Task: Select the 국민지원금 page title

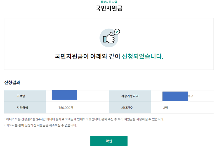Action: (109, 8)
